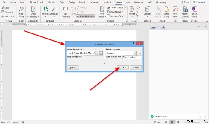Click Cancel in Compare Documents
This screenshot has height=124, width=209.
coord(136,68)
